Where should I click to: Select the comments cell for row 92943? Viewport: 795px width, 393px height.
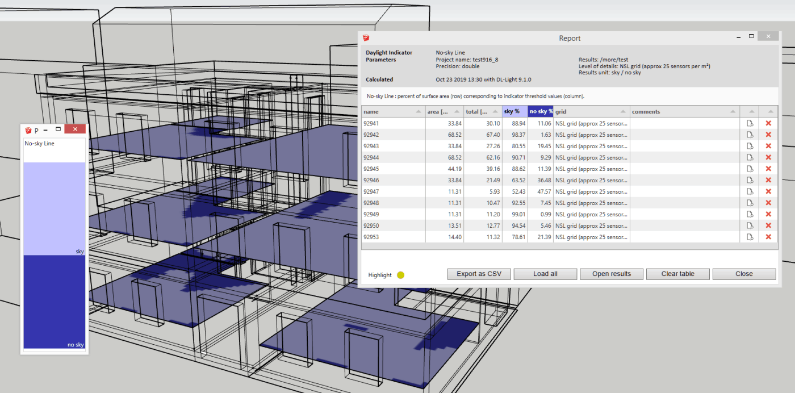(x=684, y=146)
